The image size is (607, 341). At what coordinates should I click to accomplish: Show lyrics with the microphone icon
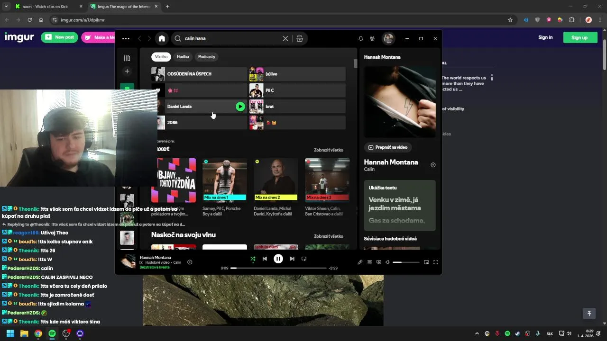(x=360, y=262)
